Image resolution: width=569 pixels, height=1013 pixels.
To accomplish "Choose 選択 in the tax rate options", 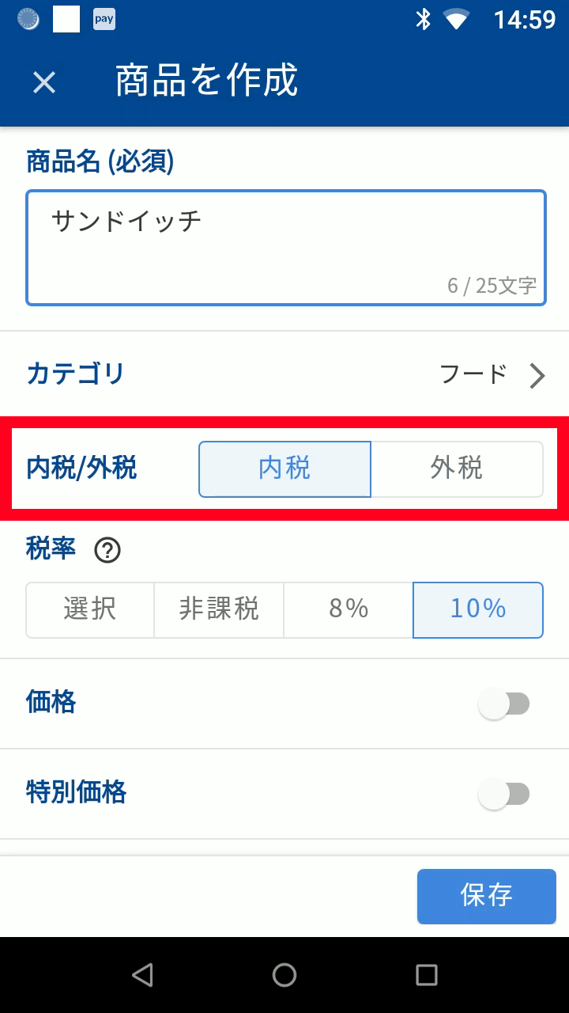I will coord(90,609).
